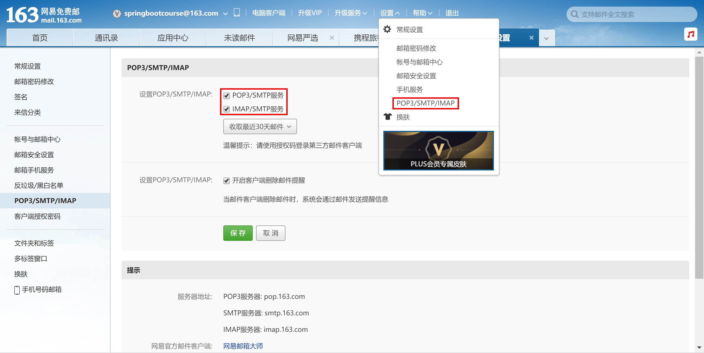Disable 开启客户端删除邮件提醒 checkbox

click(227, 181)
